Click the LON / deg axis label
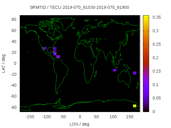Viewport: 171px width, 128px height. tap(80, 124)
